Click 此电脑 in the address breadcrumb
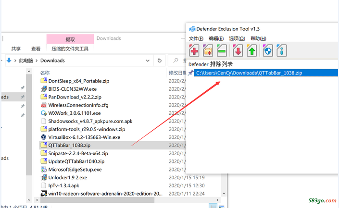 point(26,61)
